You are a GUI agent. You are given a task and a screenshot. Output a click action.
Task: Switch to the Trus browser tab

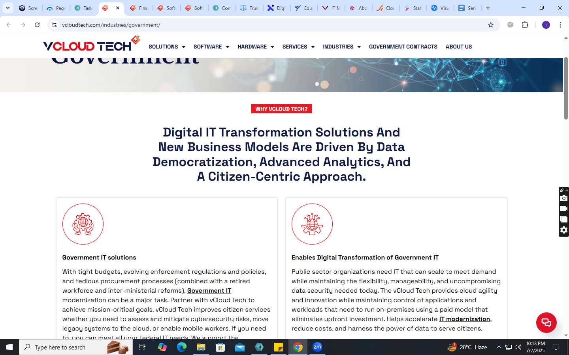coord(250,8)
